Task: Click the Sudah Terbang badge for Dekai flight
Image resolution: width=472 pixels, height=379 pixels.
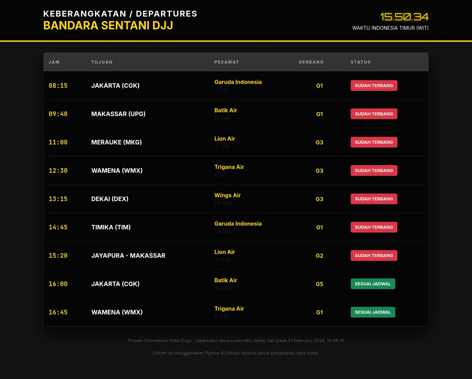Action: [374, 199]
